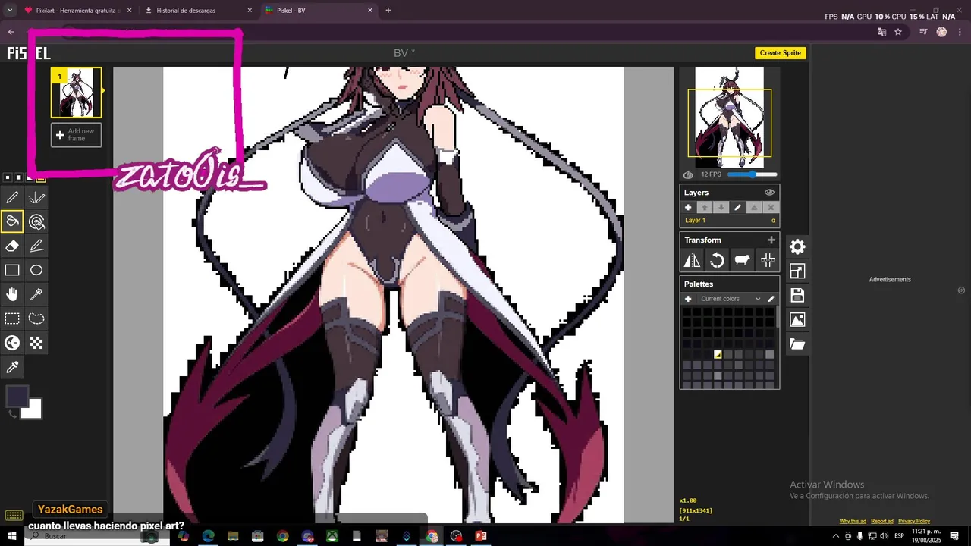971x546 pixels.
Task: Pick the highlighted palette color cell
Action: point(718,354)
